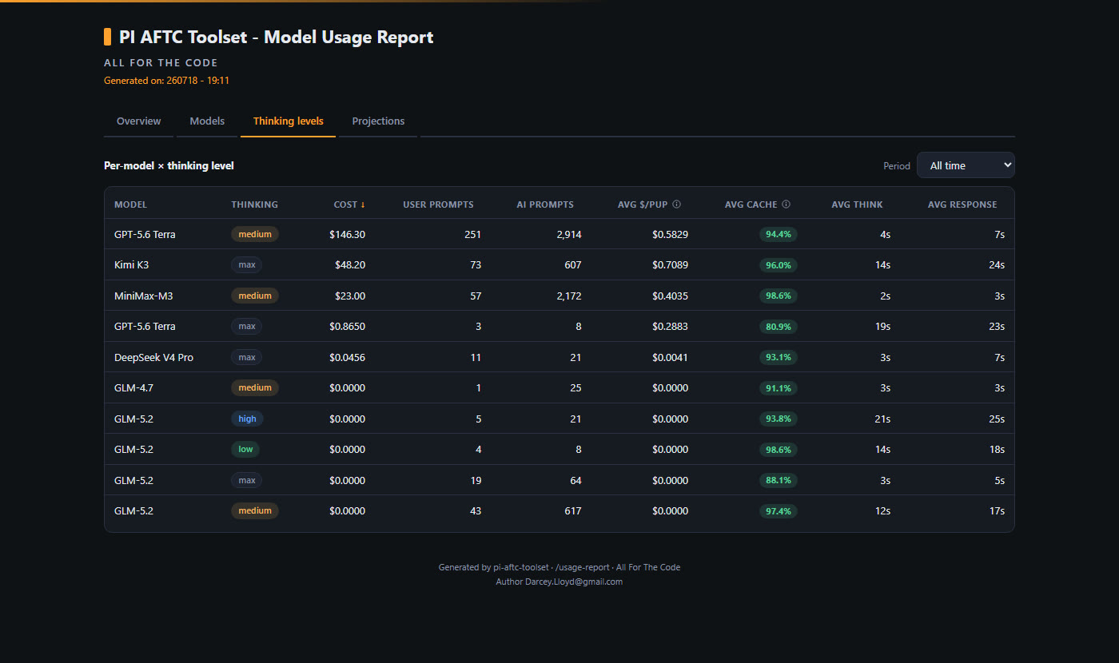The width and height of the screenshot is (1119, 663).
Task: Click the max badge in the Kimi K3 row
Action: tap(247, 264)
